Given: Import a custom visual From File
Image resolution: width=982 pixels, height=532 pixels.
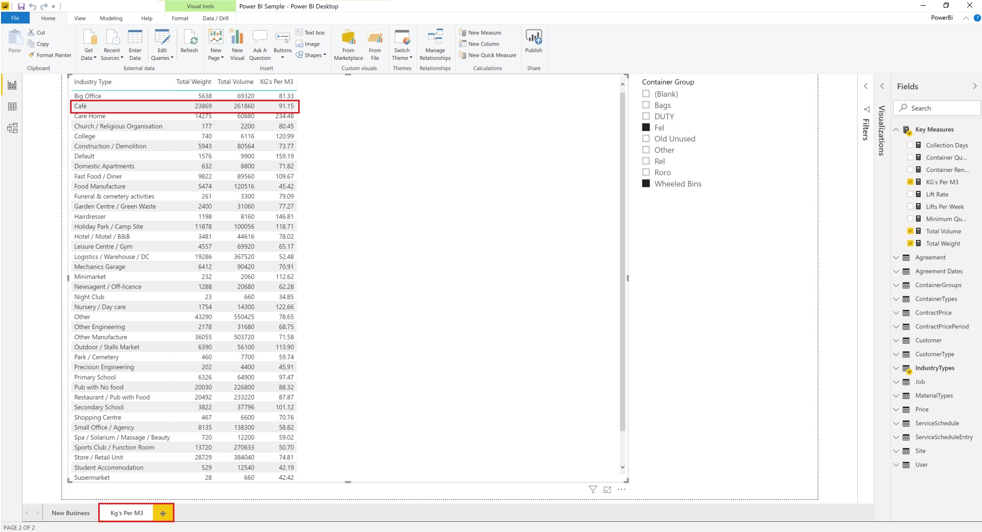Looking at the screenshot, I should (x=375, y=45).
